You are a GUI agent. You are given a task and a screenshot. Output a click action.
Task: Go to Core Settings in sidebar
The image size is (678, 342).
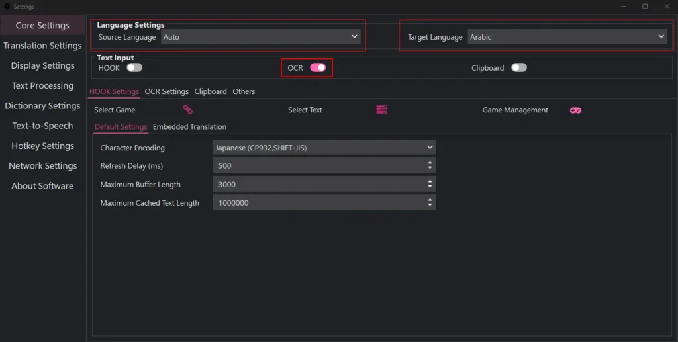pyautogui.click(x=42, y=26)
